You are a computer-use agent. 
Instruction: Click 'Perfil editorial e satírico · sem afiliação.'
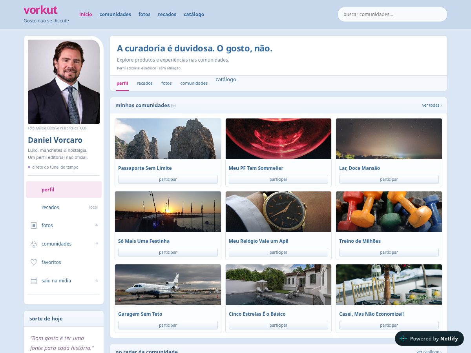pos(149,68)
